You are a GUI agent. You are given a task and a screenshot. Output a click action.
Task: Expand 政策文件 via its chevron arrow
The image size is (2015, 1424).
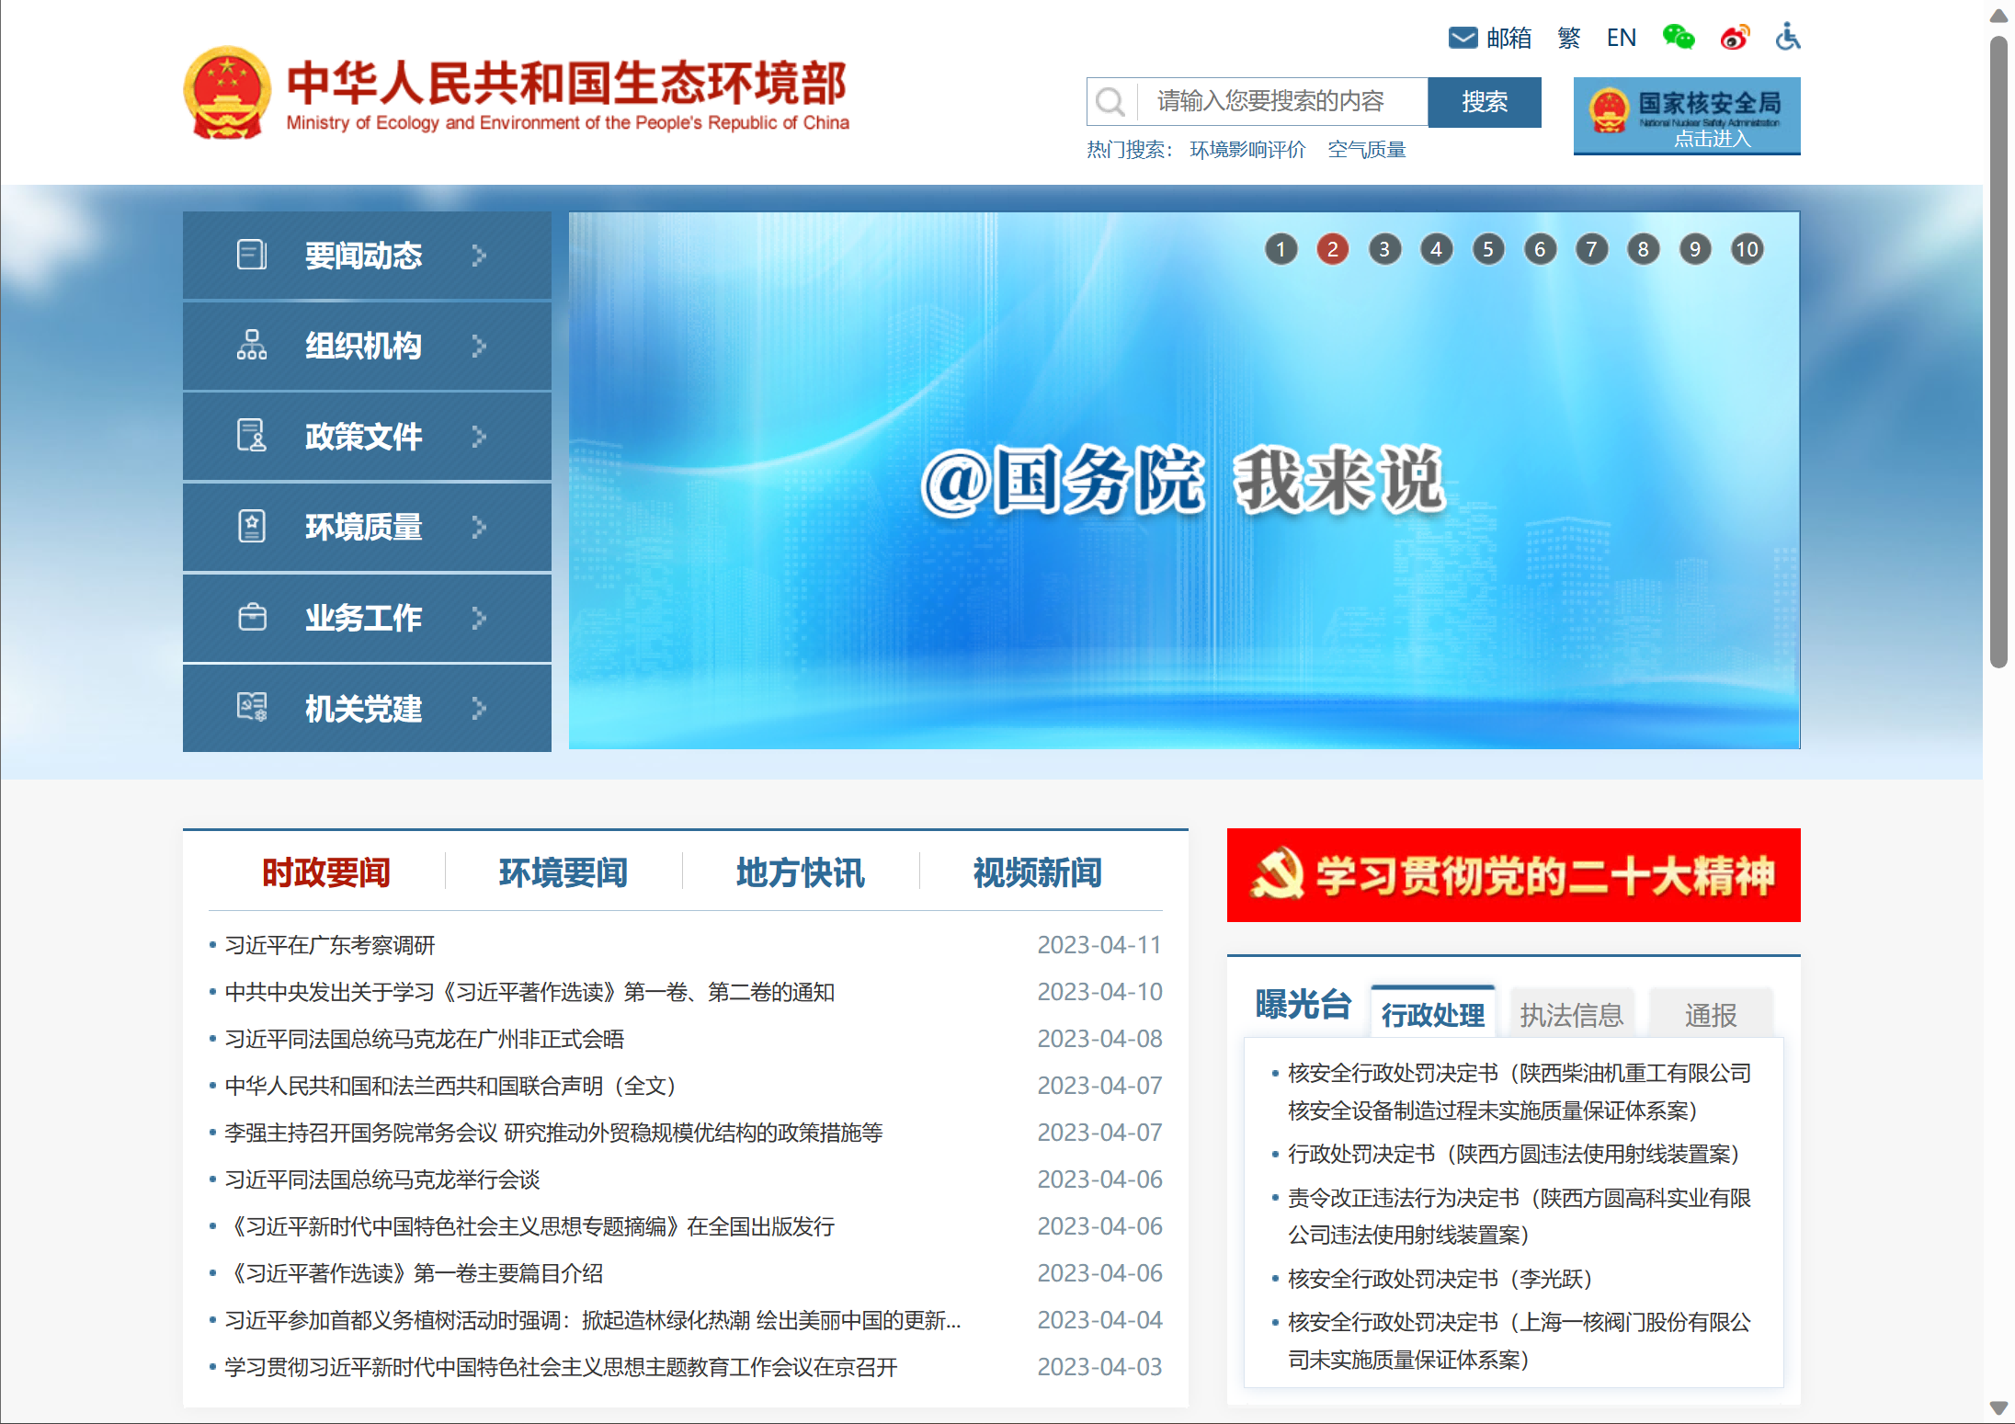tap(479, 436)
